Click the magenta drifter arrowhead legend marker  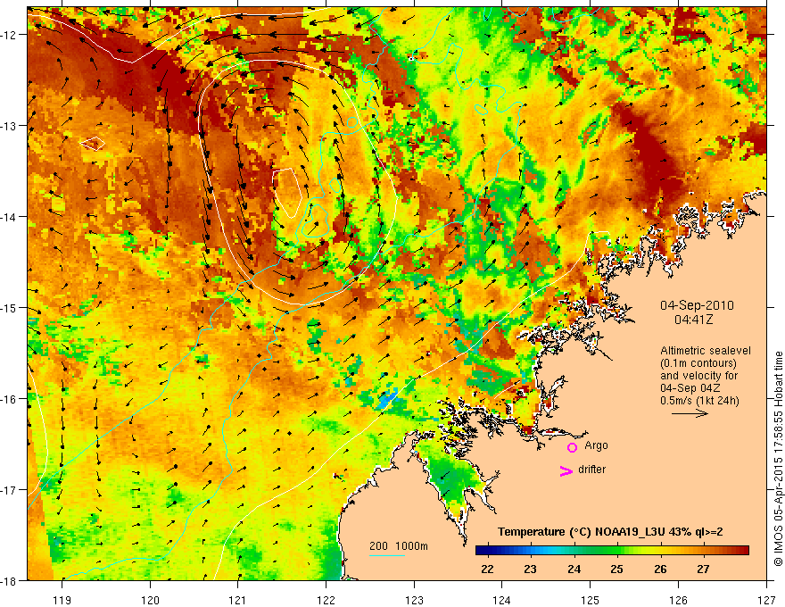566,470
